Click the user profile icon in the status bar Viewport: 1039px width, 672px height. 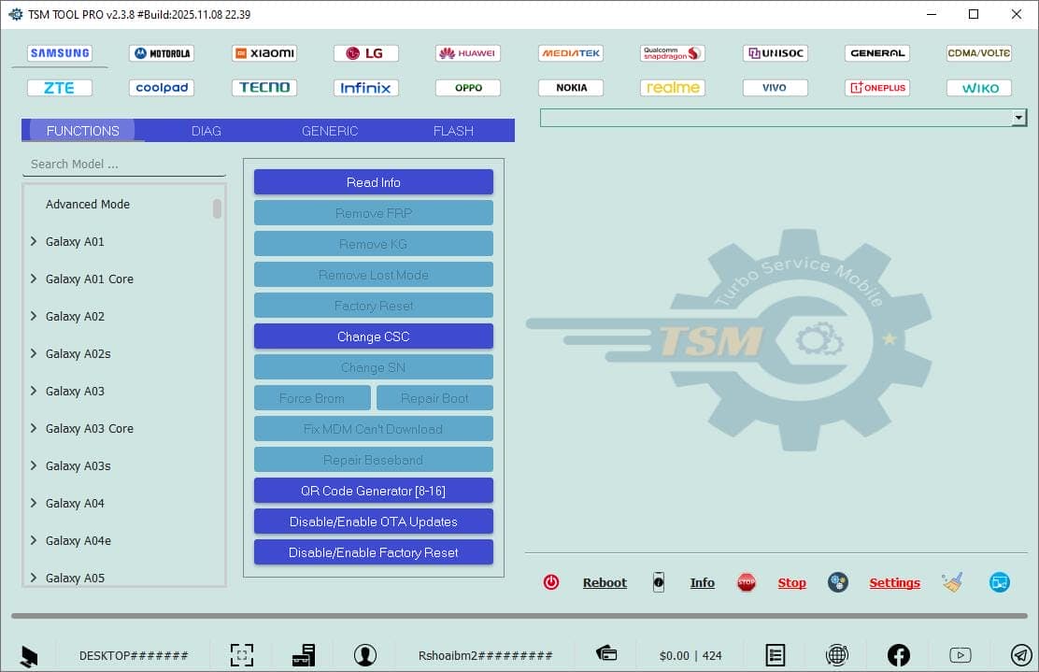click(x=365, y=654)
